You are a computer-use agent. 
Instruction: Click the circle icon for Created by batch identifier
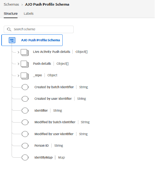[25, 87]
